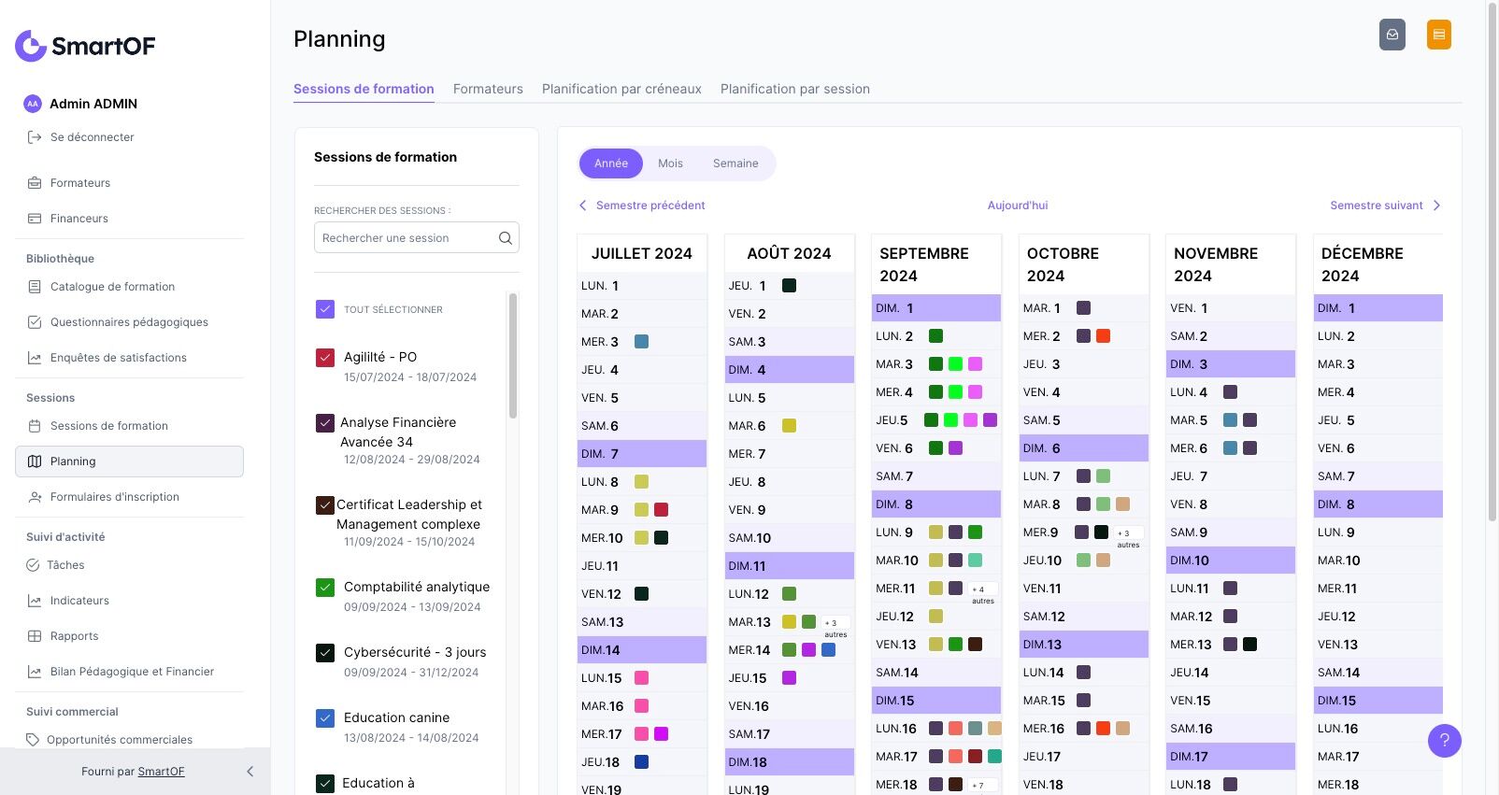Toggle Cybersécurité - 3 jours checkbox
Image resolution: width=1499 pixels, height=795 pixels.
tap(325, 652)
